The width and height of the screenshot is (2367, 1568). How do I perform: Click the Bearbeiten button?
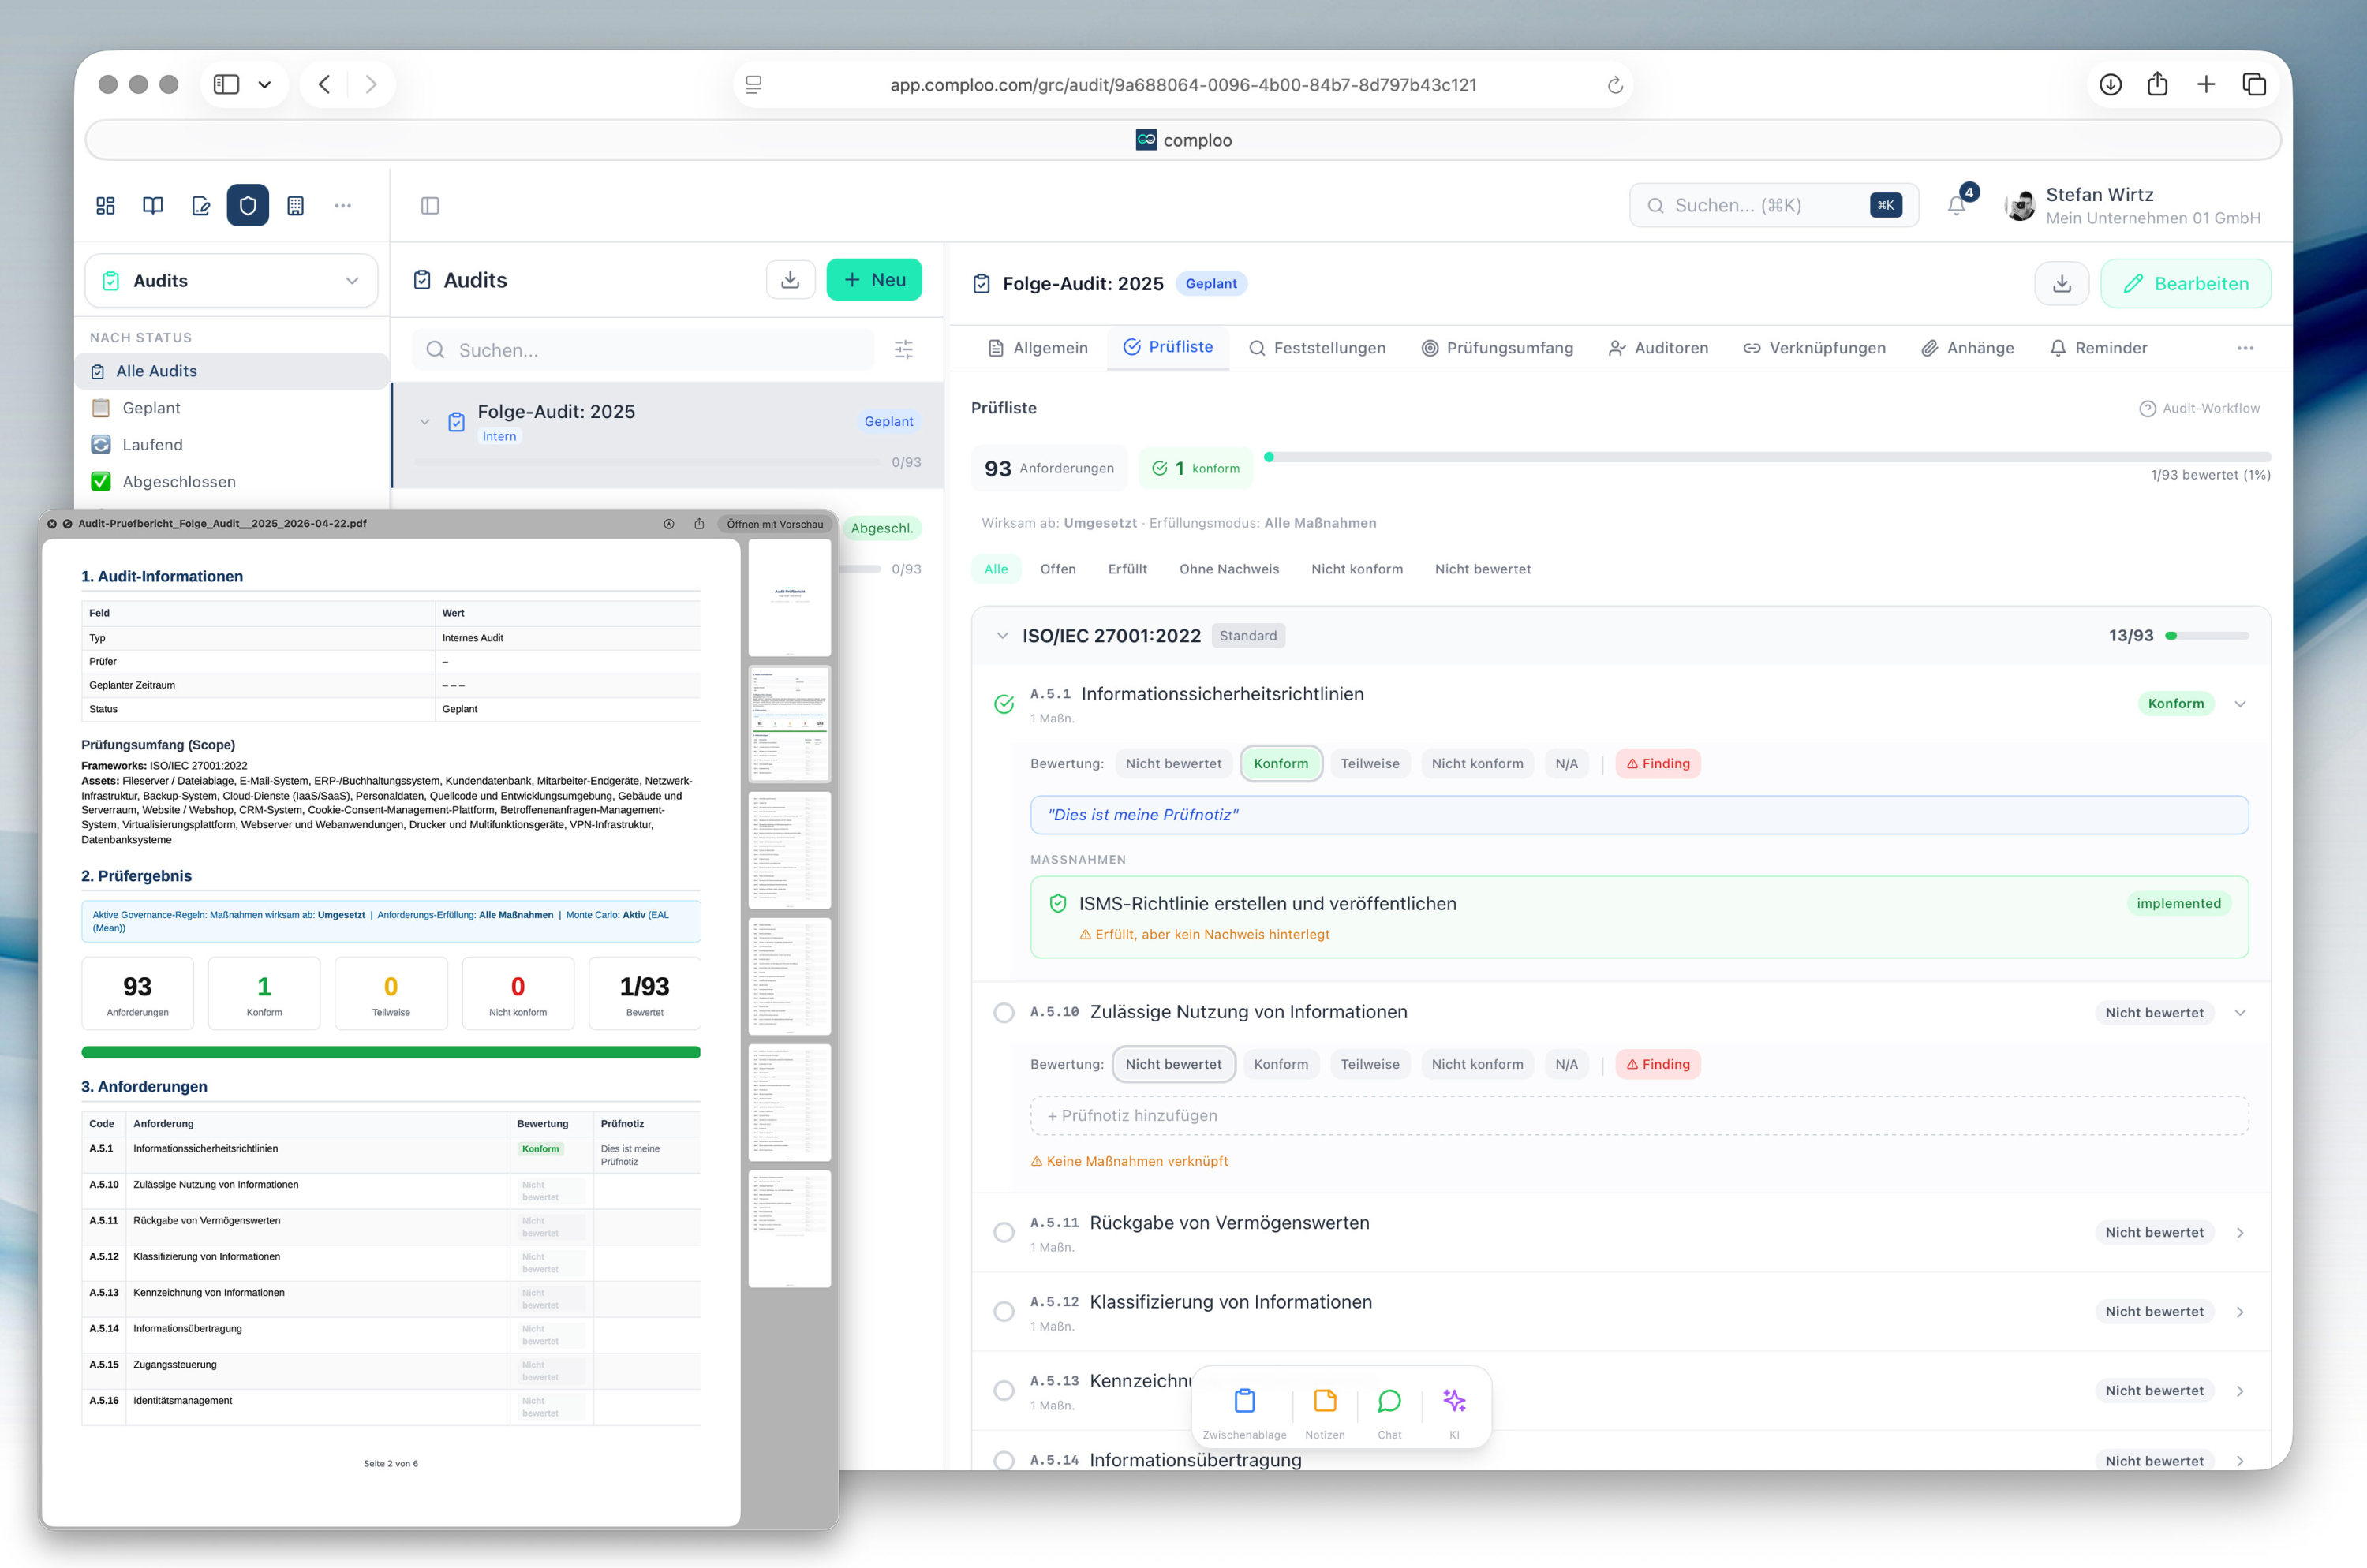[2185, 284]
